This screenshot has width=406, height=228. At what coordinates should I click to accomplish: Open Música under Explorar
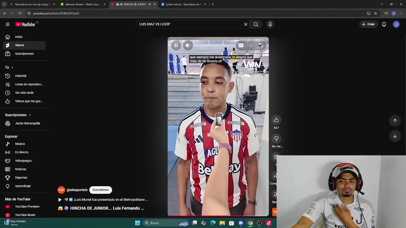click(24, 144)
